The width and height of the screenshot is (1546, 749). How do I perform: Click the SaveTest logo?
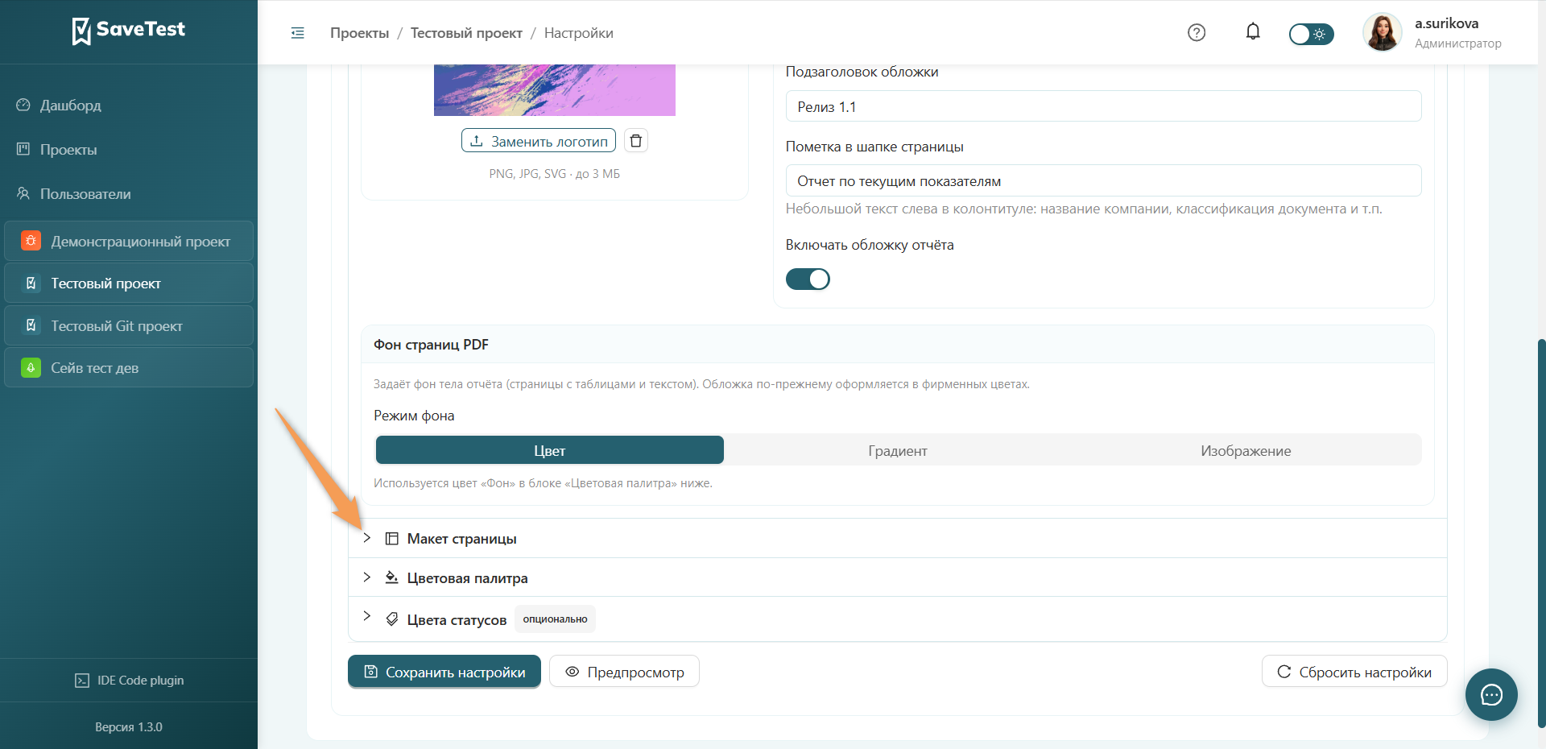click(x=129, y=31)
